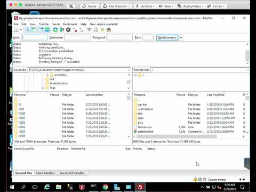This screenshot has width=256, height=192.
Task: Open the Bookmarks menu
Action: click(x=70, y=24)
